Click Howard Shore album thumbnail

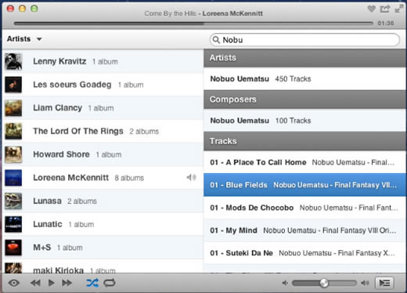pyautogui.click(x=13, y=154)
